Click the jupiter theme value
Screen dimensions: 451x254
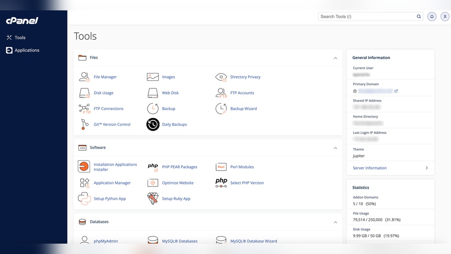coord(359,156)
